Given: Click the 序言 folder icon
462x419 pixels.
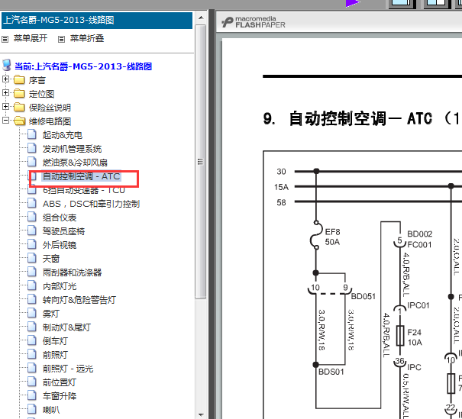Looking at the screenshot, I should coord(19,79).
